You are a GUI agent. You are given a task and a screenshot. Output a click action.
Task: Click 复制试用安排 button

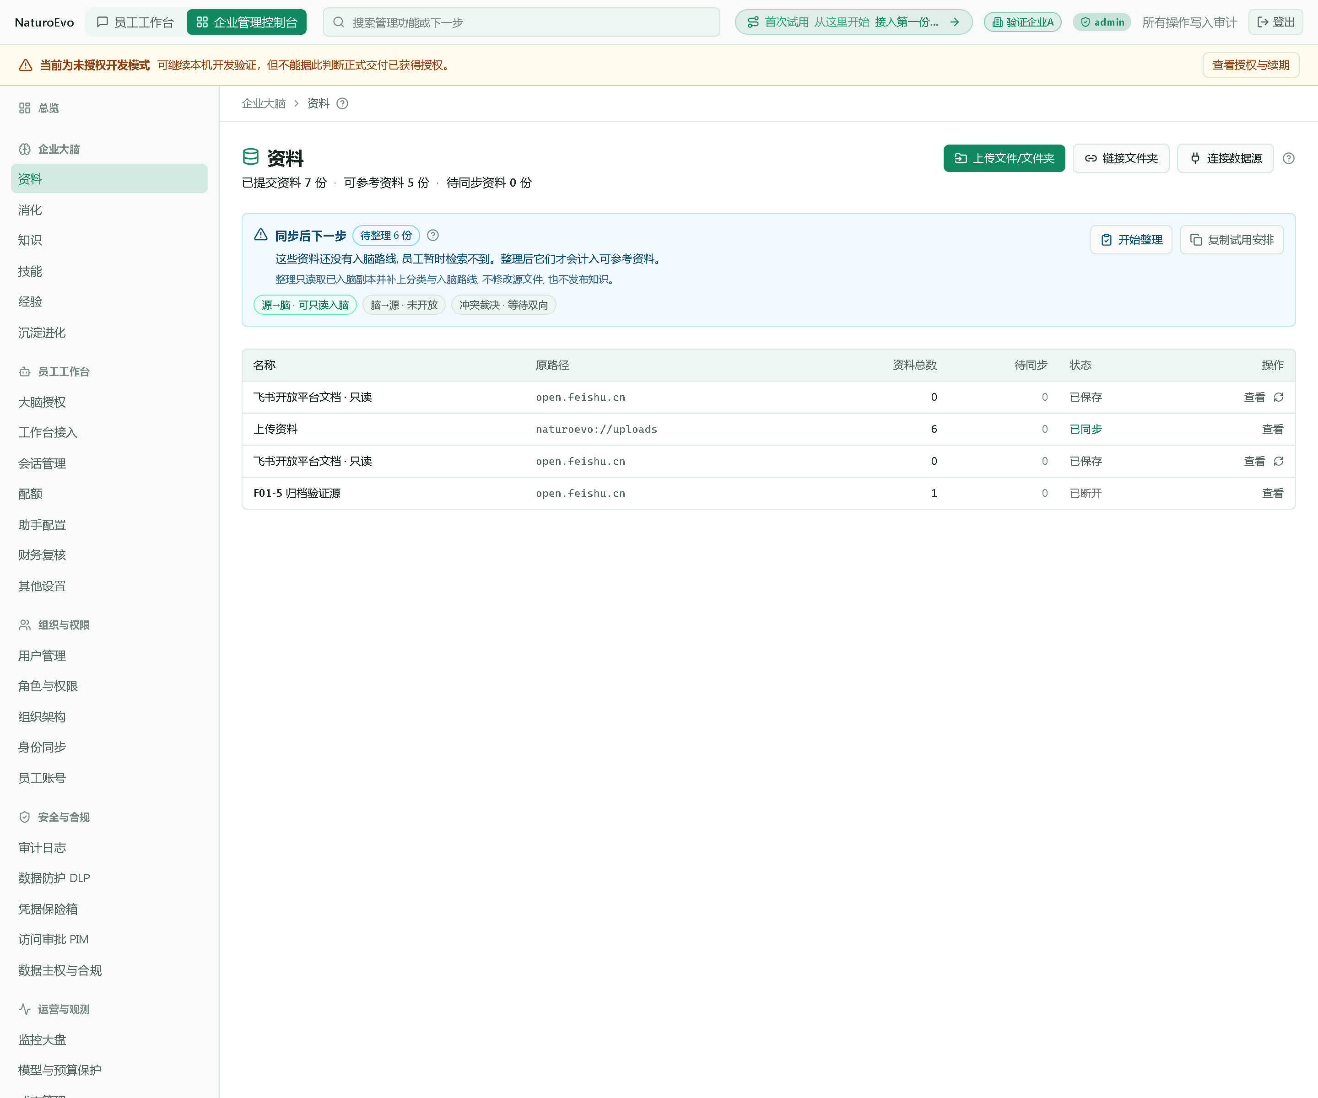click(x=1232, y=240)
